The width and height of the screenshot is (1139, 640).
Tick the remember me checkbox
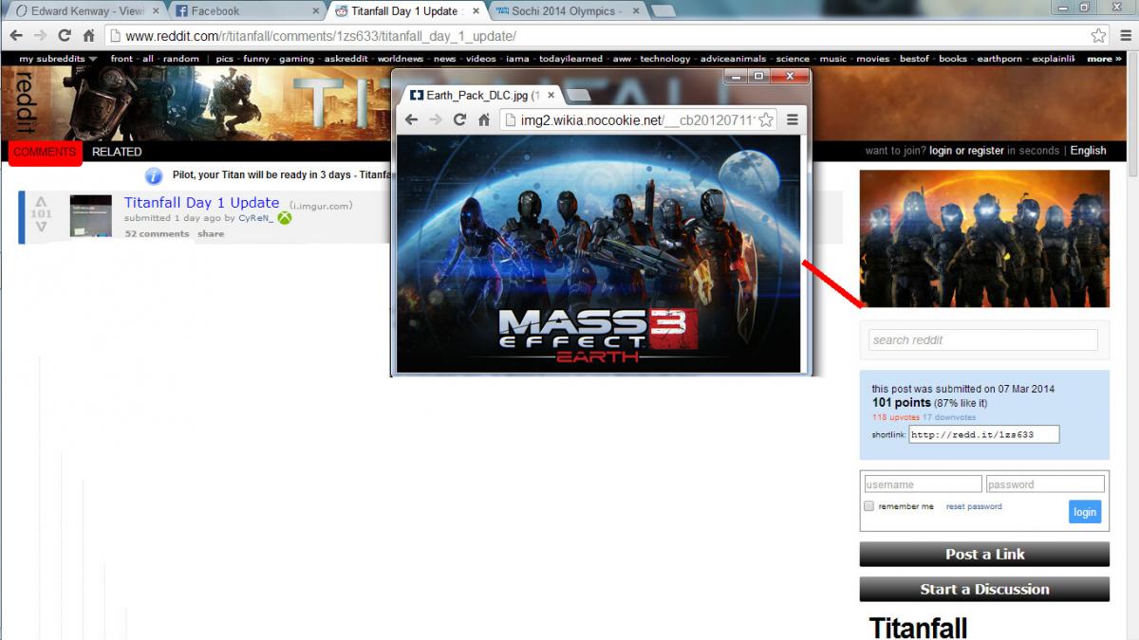pos(868,506)
